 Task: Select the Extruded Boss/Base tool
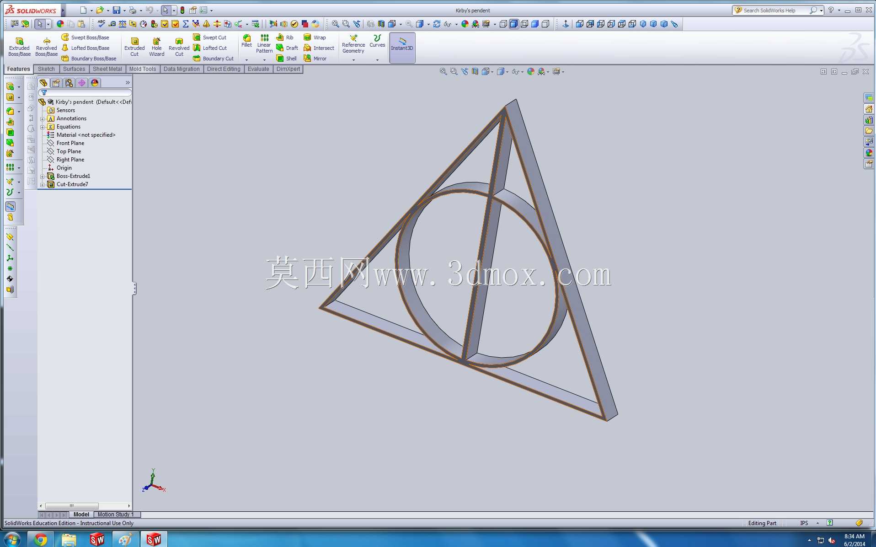click(x=19, y=47)
